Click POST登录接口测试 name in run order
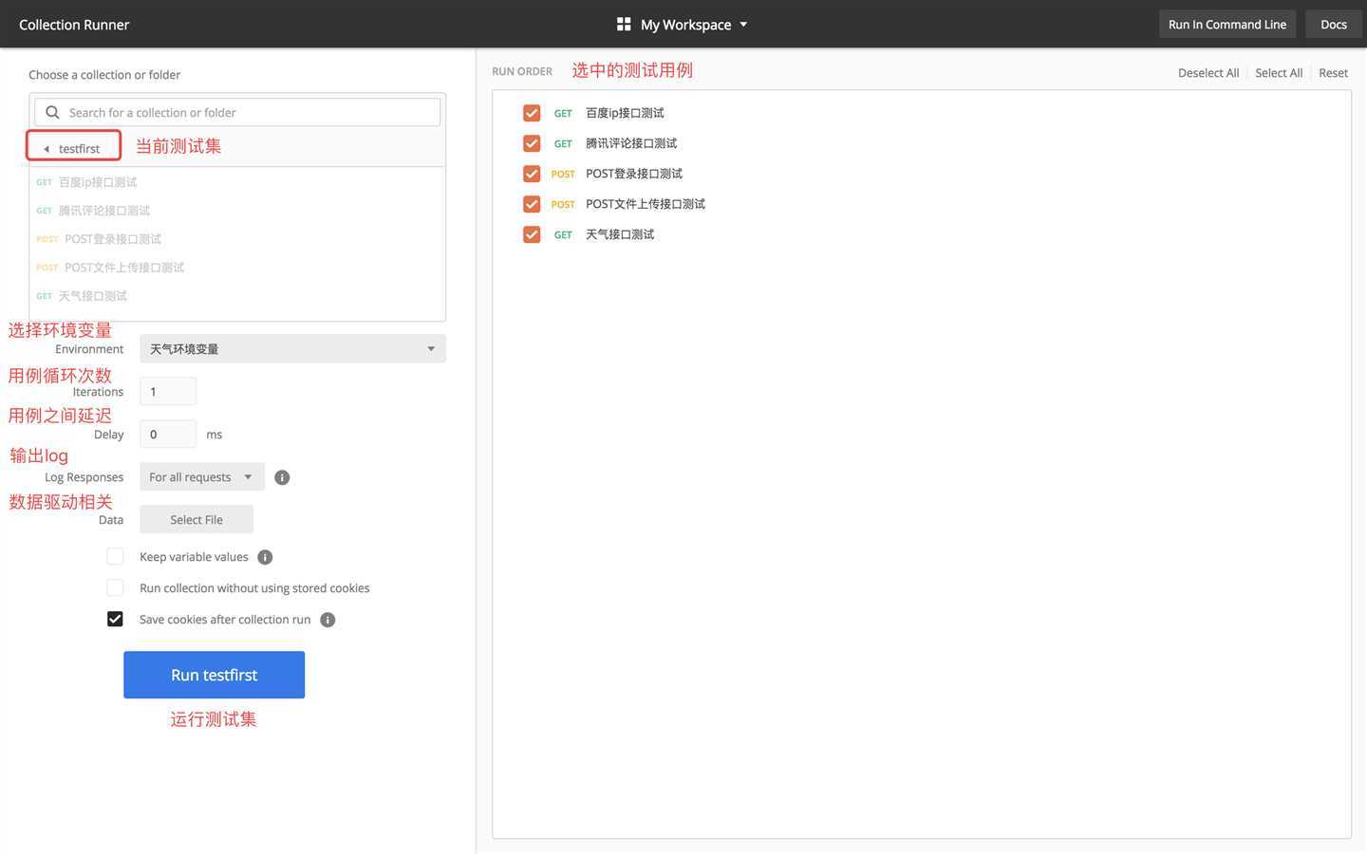This screenshot has height=854, width=1367. click(x=634, y=174)
